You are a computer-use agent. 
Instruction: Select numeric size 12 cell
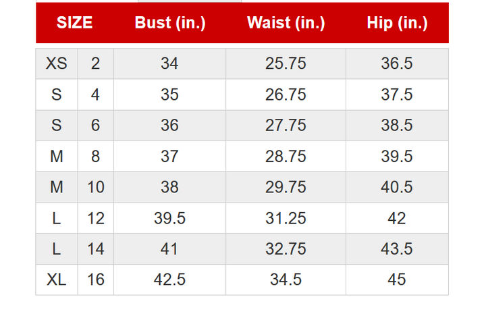95,218
